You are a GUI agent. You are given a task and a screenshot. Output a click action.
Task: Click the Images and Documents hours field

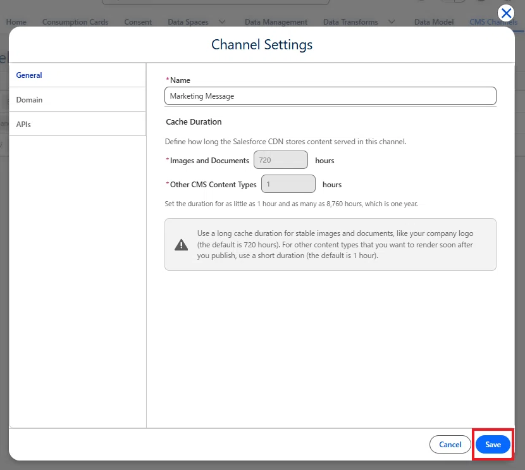[x=281, y=160]
